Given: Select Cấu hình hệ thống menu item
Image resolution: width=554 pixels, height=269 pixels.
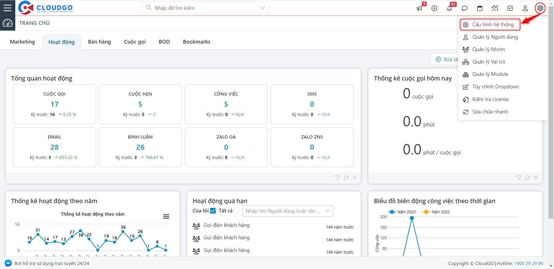Looking at the screenshot, I should (493, 25).
